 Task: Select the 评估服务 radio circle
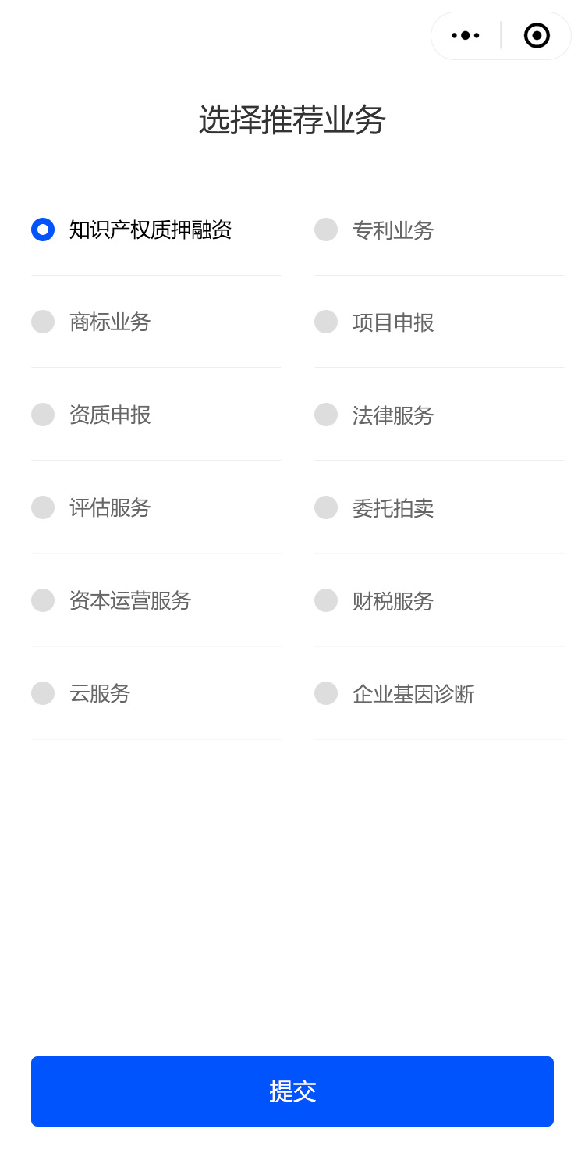[43, 507]
